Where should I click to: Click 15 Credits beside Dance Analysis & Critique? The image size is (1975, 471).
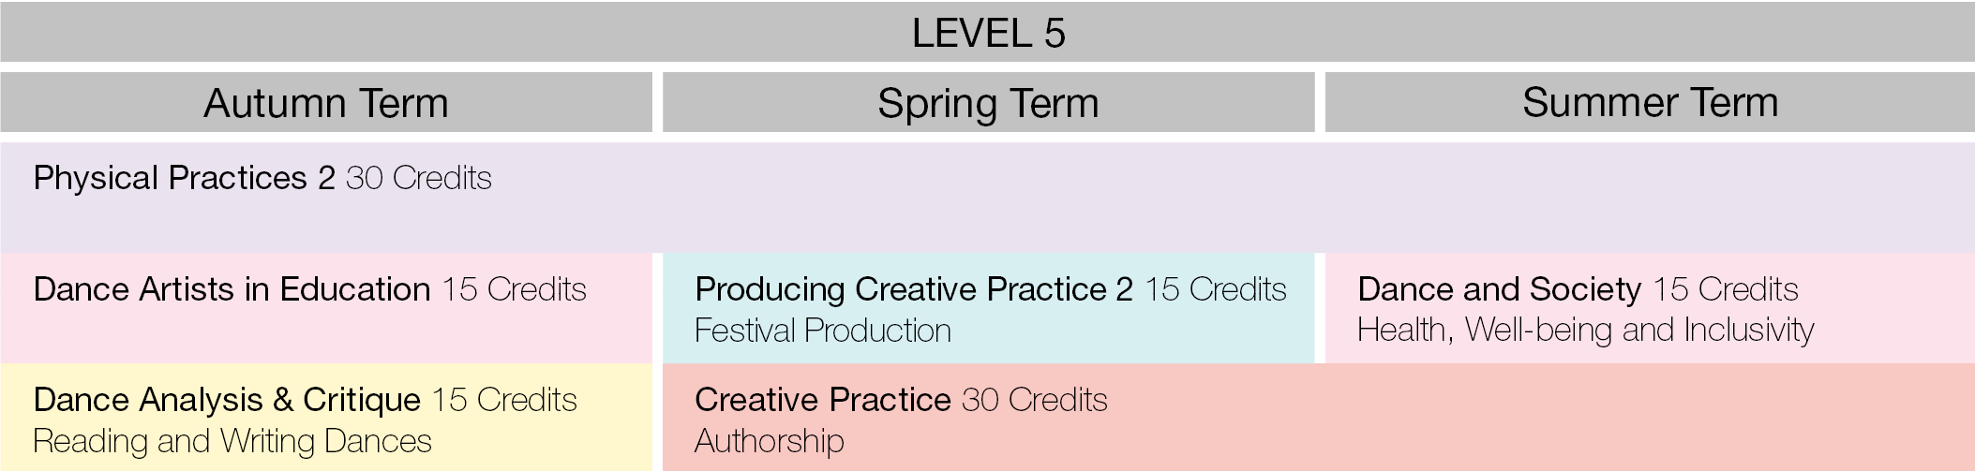point(505,400)
